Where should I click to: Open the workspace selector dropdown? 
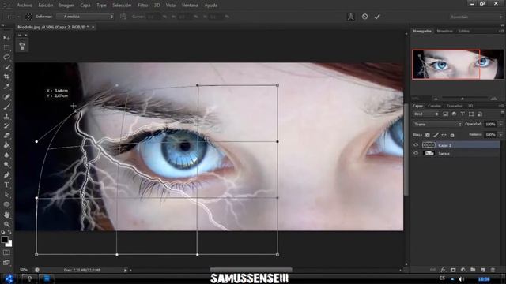pyautogui.click(x=476, y=17)
